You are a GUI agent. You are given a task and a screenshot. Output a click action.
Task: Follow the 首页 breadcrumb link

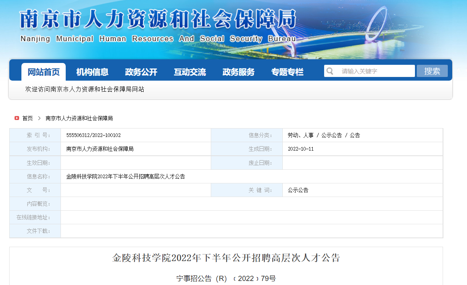(27, 118)
